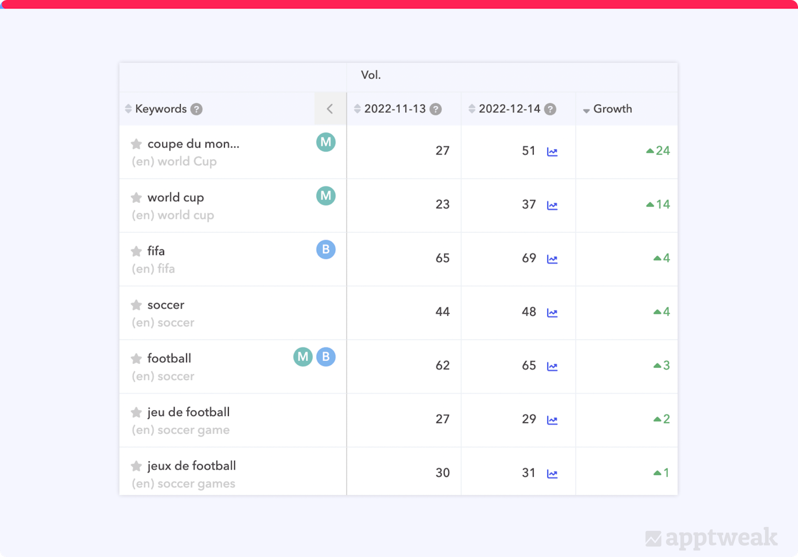Click help icon beside 2022-12-14 column
This screenshot has height=557, width=798.
pyautogui.click(x=550, y=109)
